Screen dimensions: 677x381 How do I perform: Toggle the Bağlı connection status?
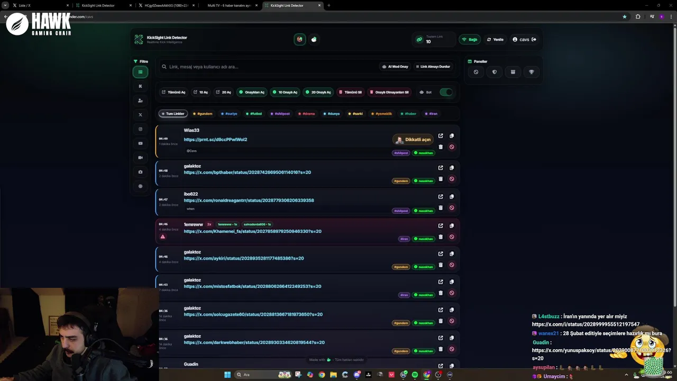(x=470, y=40)
